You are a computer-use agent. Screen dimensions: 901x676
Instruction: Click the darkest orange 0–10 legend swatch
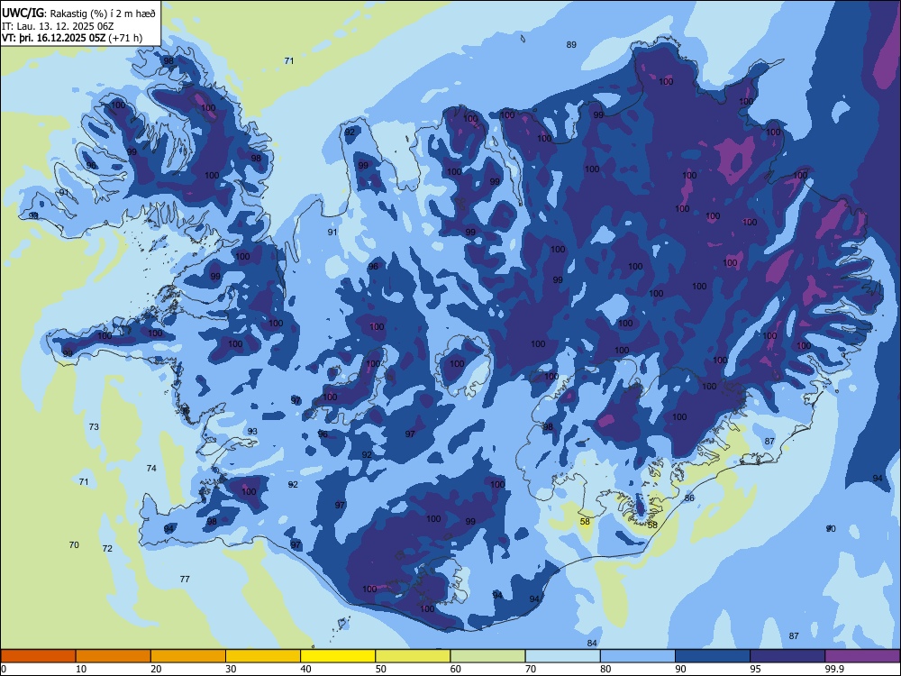pos(38,656)
